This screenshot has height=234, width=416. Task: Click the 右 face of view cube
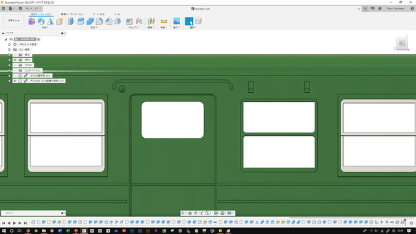402,44
